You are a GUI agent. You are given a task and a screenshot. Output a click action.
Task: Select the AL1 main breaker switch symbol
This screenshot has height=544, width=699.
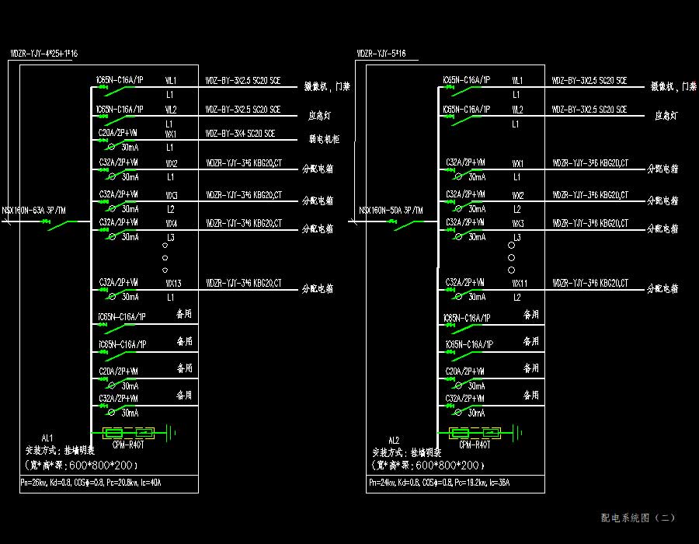[60, 225]
